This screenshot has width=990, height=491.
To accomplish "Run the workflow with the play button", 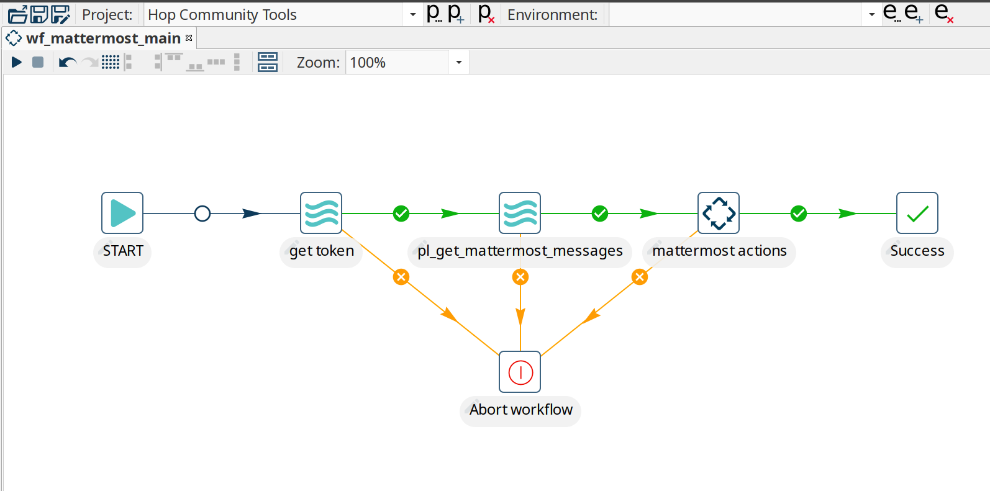I will (17, 62).
